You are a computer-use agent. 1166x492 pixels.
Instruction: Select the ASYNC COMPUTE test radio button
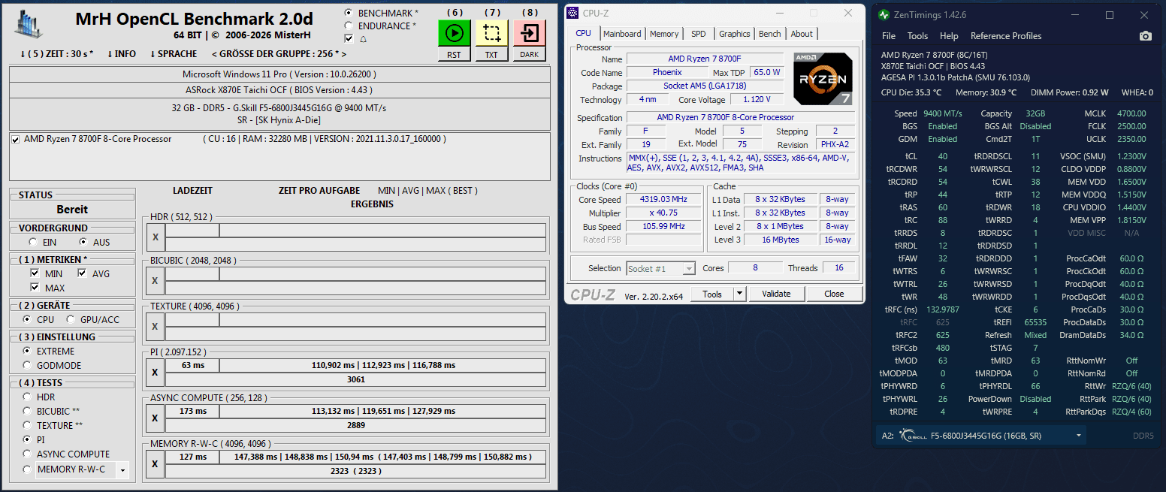[27, 454]
